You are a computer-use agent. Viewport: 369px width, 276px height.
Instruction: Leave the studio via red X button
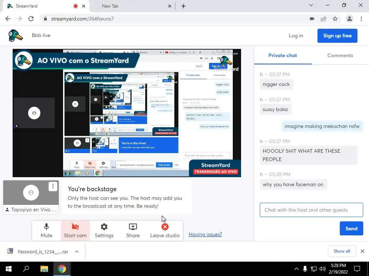click(x=165, y=230)
